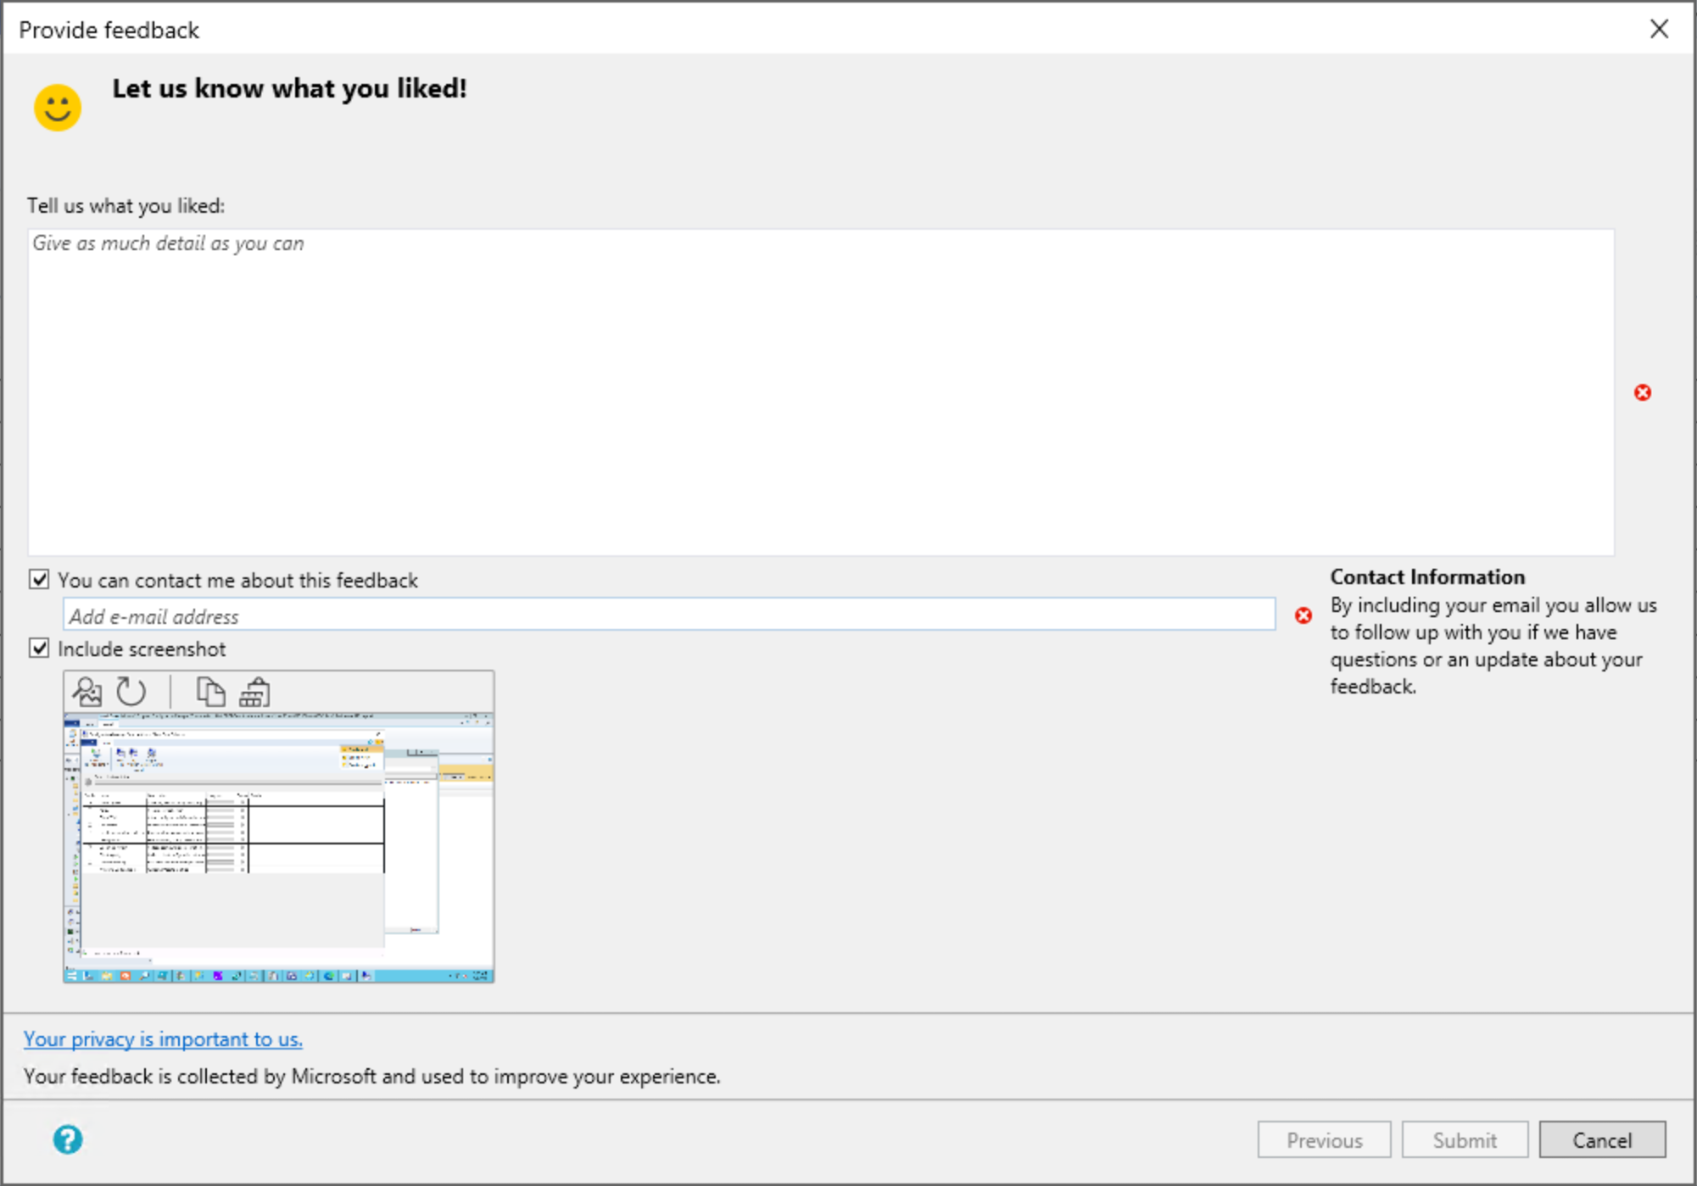Viewport: 1697px width, 1186px height.
Task: Click the Previous button
Action: pos(1323,1139)
